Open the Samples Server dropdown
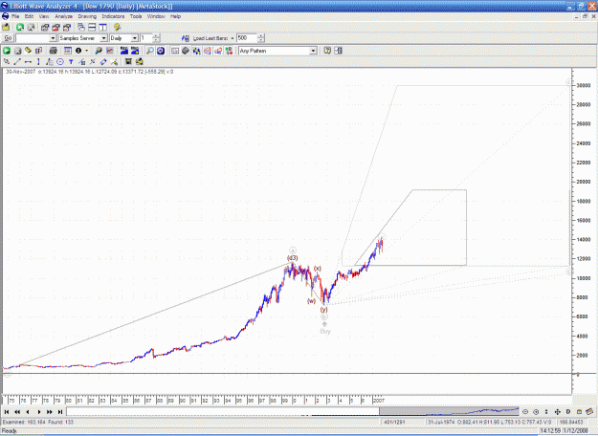Viewport: 598px width, 436px height. pos(103,38)
